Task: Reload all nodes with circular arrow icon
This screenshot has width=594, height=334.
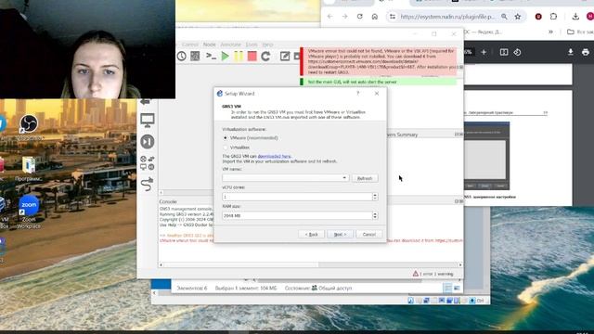Action: (265, 56)
